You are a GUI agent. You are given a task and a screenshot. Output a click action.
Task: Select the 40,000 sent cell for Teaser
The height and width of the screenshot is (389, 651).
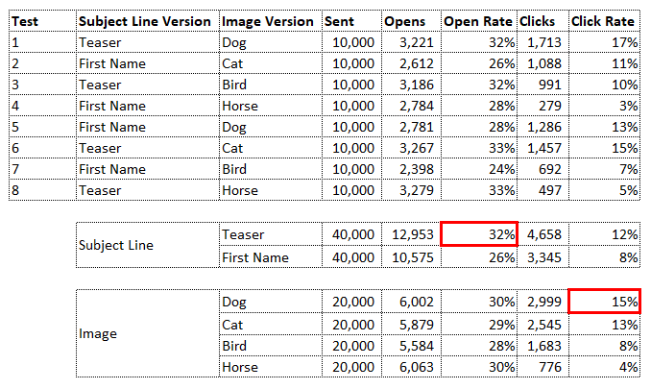(x=352, y=234)
